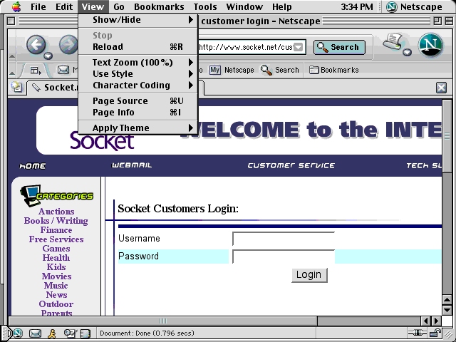Expand the Text Zoom (100%) submenu

[x=138, y=63]
